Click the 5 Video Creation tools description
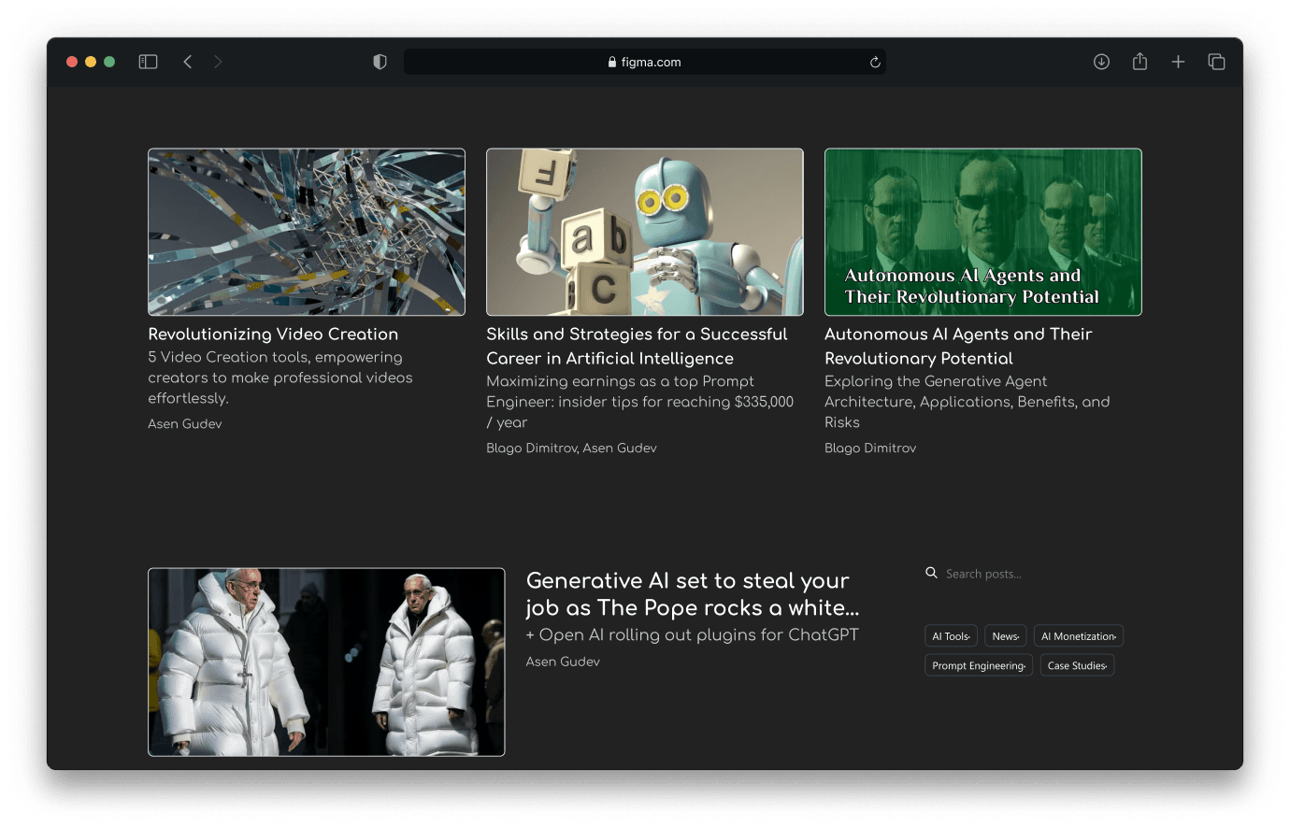Image resolution: width=1290 pixels, height=826 pixels. click(x=280, y=377)
